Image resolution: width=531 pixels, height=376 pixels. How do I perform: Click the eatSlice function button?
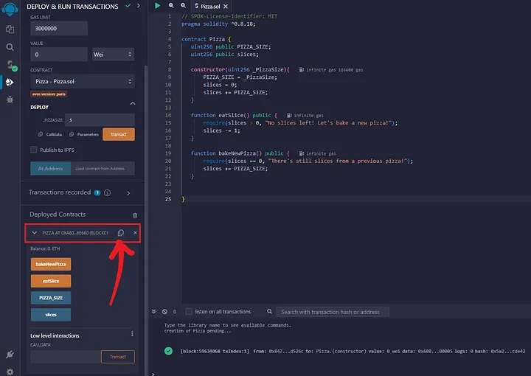click(x=51, y=281)
